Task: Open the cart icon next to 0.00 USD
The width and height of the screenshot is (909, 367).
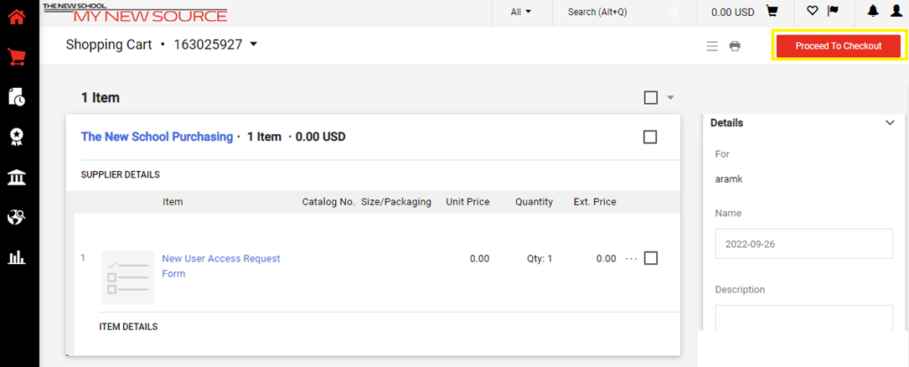Action: tap(772, 11)
